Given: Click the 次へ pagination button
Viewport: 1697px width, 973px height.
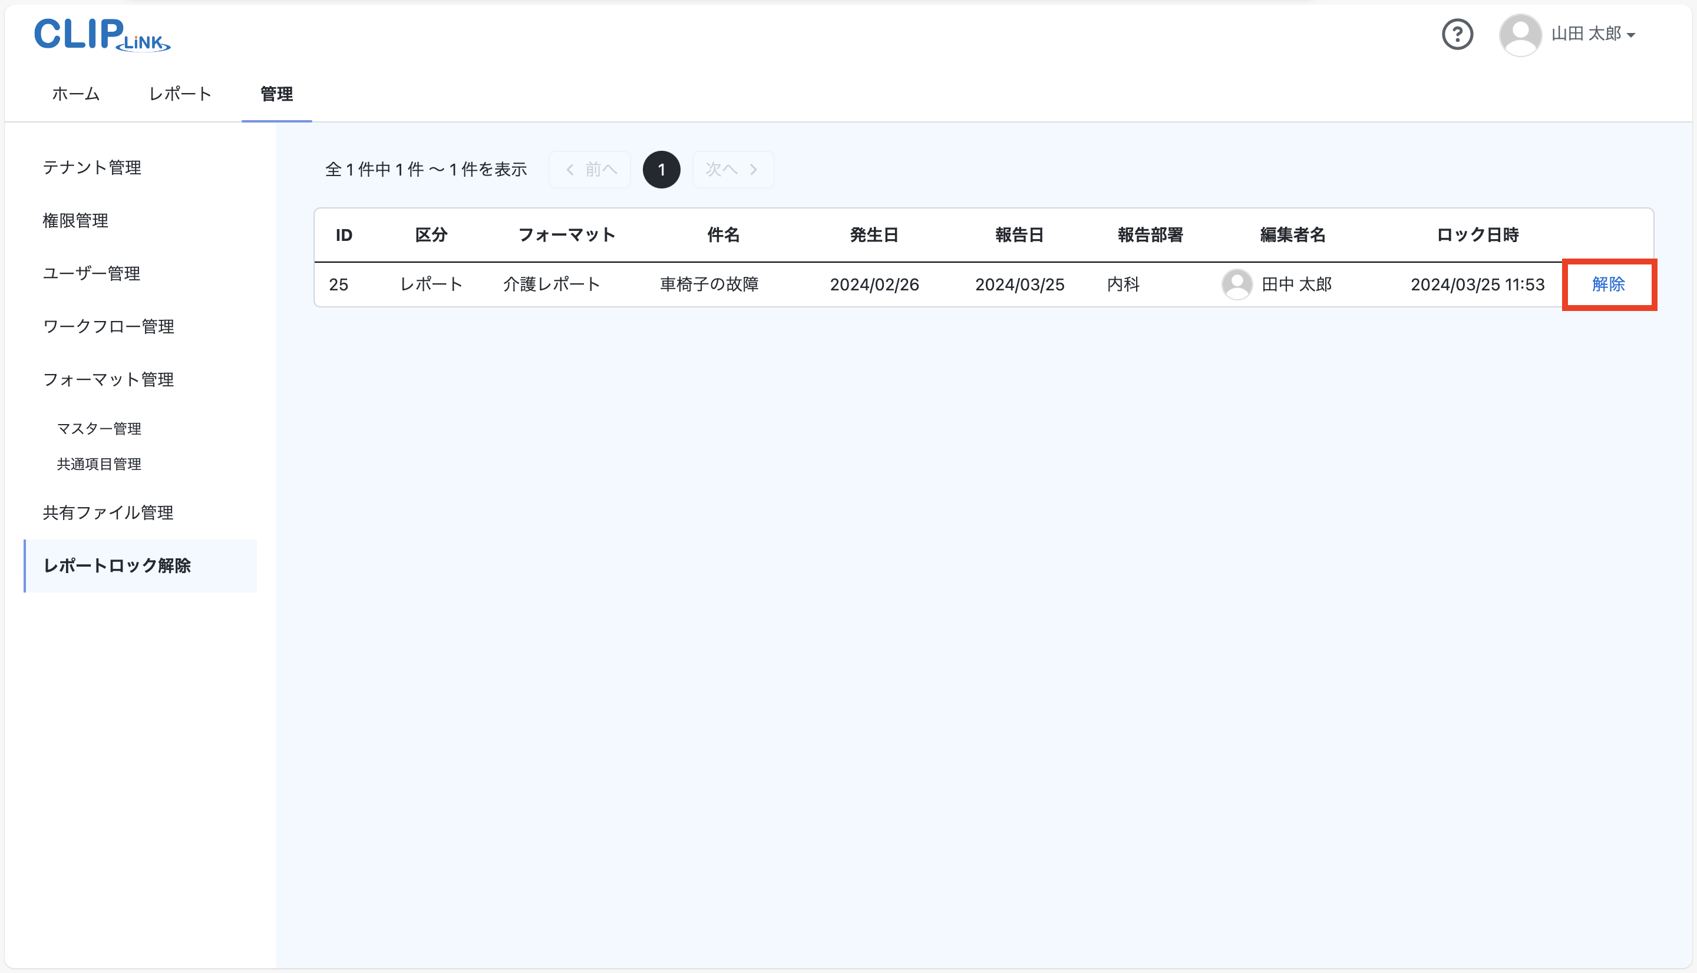Looking at the screenshot, I should click(x=733, y=169).
